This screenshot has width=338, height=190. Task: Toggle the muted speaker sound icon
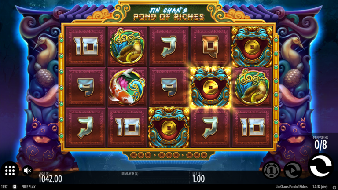(27, 171)
